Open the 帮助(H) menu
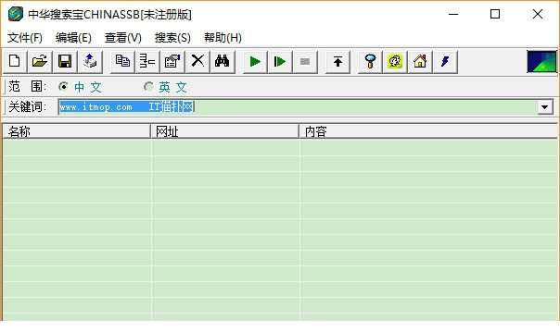The image size is (560, 333). point(223,38)
